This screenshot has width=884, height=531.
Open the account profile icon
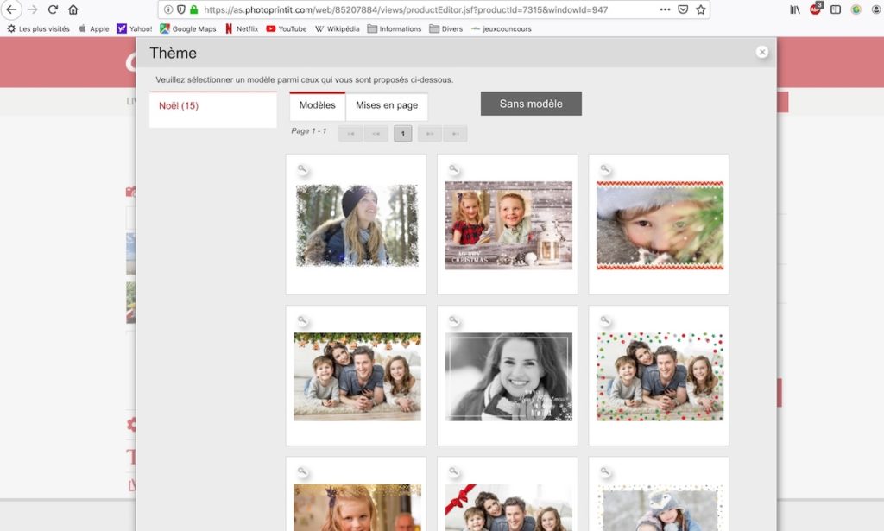pos(877,9)
